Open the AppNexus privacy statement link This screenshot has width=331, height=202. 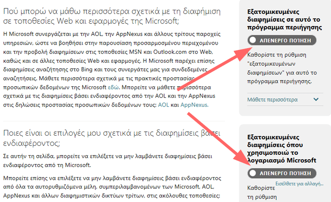point(194,105)
